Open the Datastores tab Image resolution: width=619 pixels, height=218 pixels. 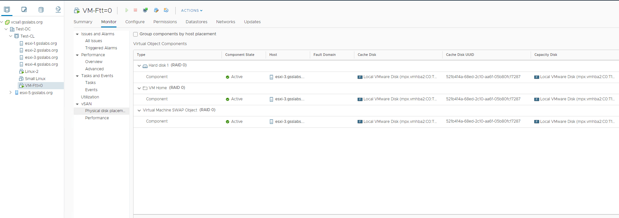coord(196,22)
